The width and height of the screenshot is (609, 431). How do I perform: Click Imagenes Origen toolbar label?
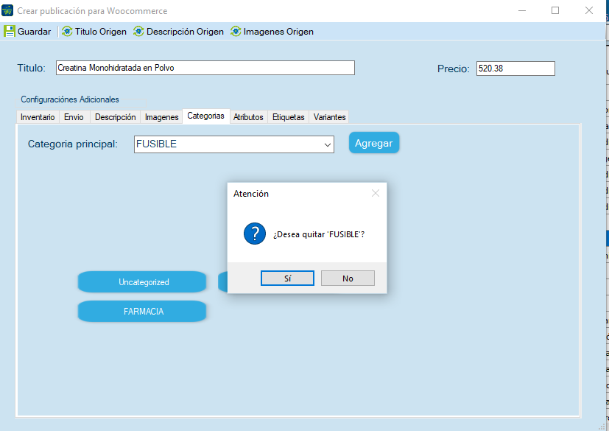(278, 32)
